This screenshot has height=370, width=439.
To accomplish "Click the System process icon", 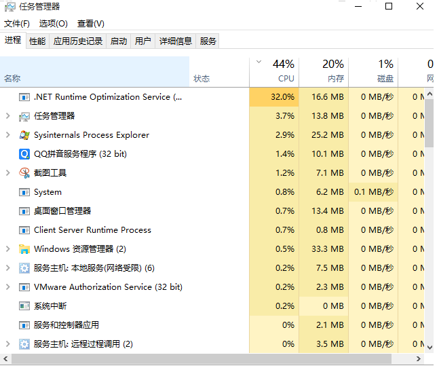I will (x=24, y=192).
